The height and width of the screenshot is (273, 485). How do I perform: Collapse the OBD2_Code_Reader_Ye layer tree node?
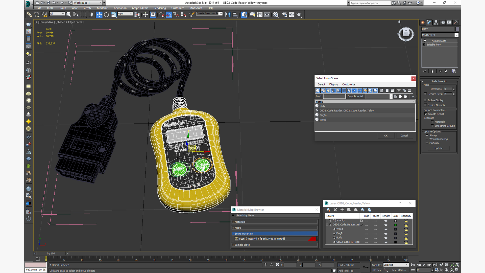coord(327,224)
